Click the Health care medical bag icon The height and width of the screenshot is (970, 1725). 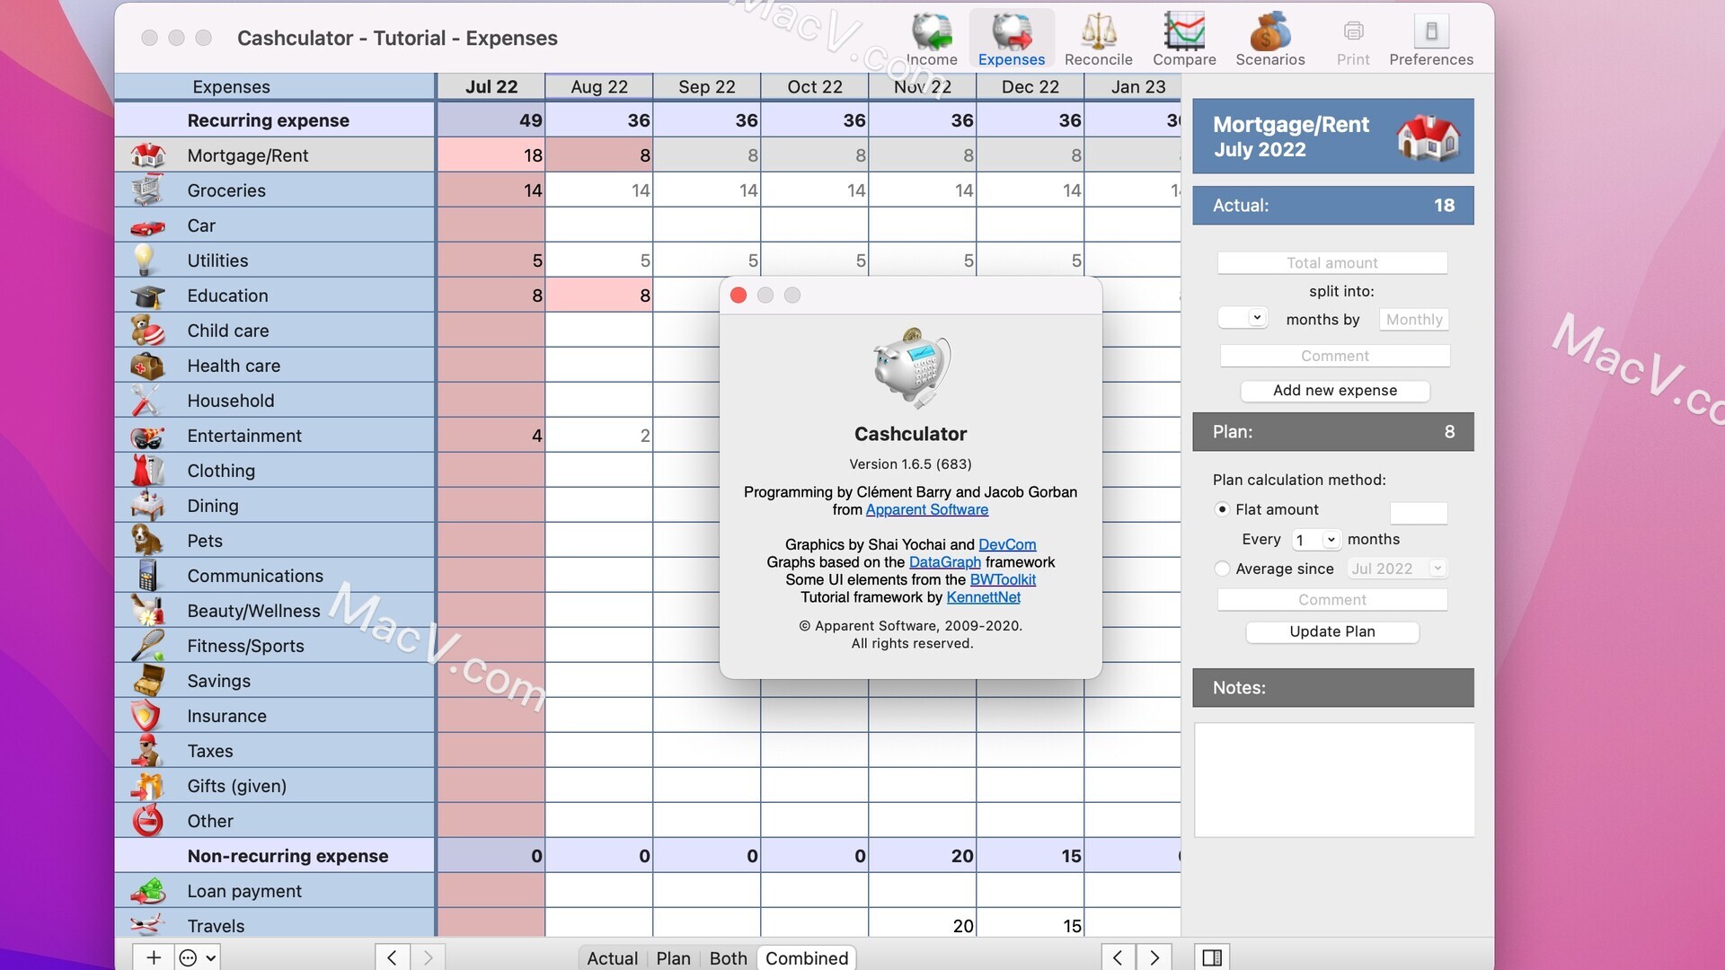(x=147, y=366)
